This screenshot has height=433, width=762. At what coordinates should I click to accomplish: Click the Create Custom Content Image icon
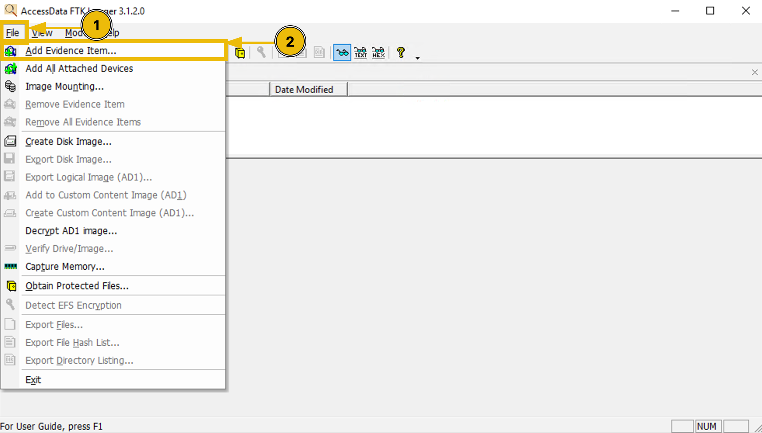point(10,213)
